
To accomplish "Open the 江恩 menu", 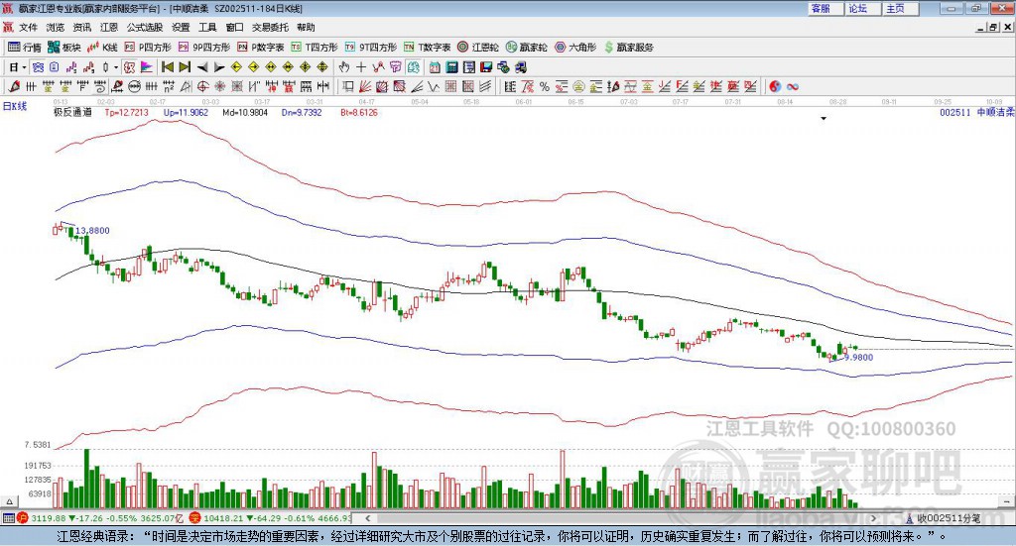I will pos(109,27).
